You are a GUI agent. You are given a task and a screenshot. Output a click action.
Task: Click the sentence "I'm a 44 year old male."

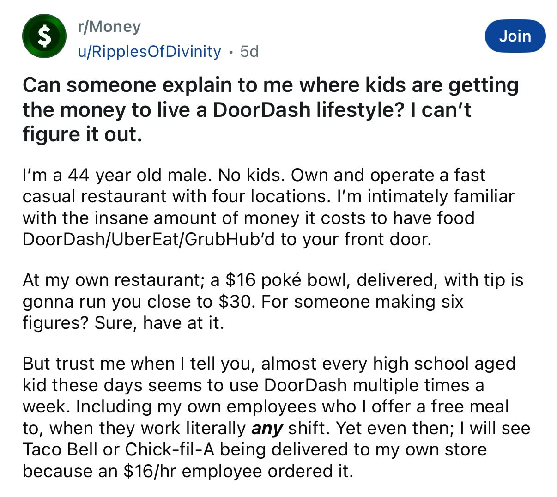(118, 175)
